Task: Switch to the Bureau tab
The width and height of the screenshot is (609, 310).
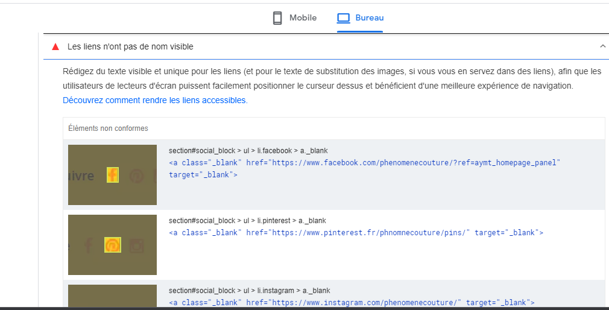Action: [361, 18]
